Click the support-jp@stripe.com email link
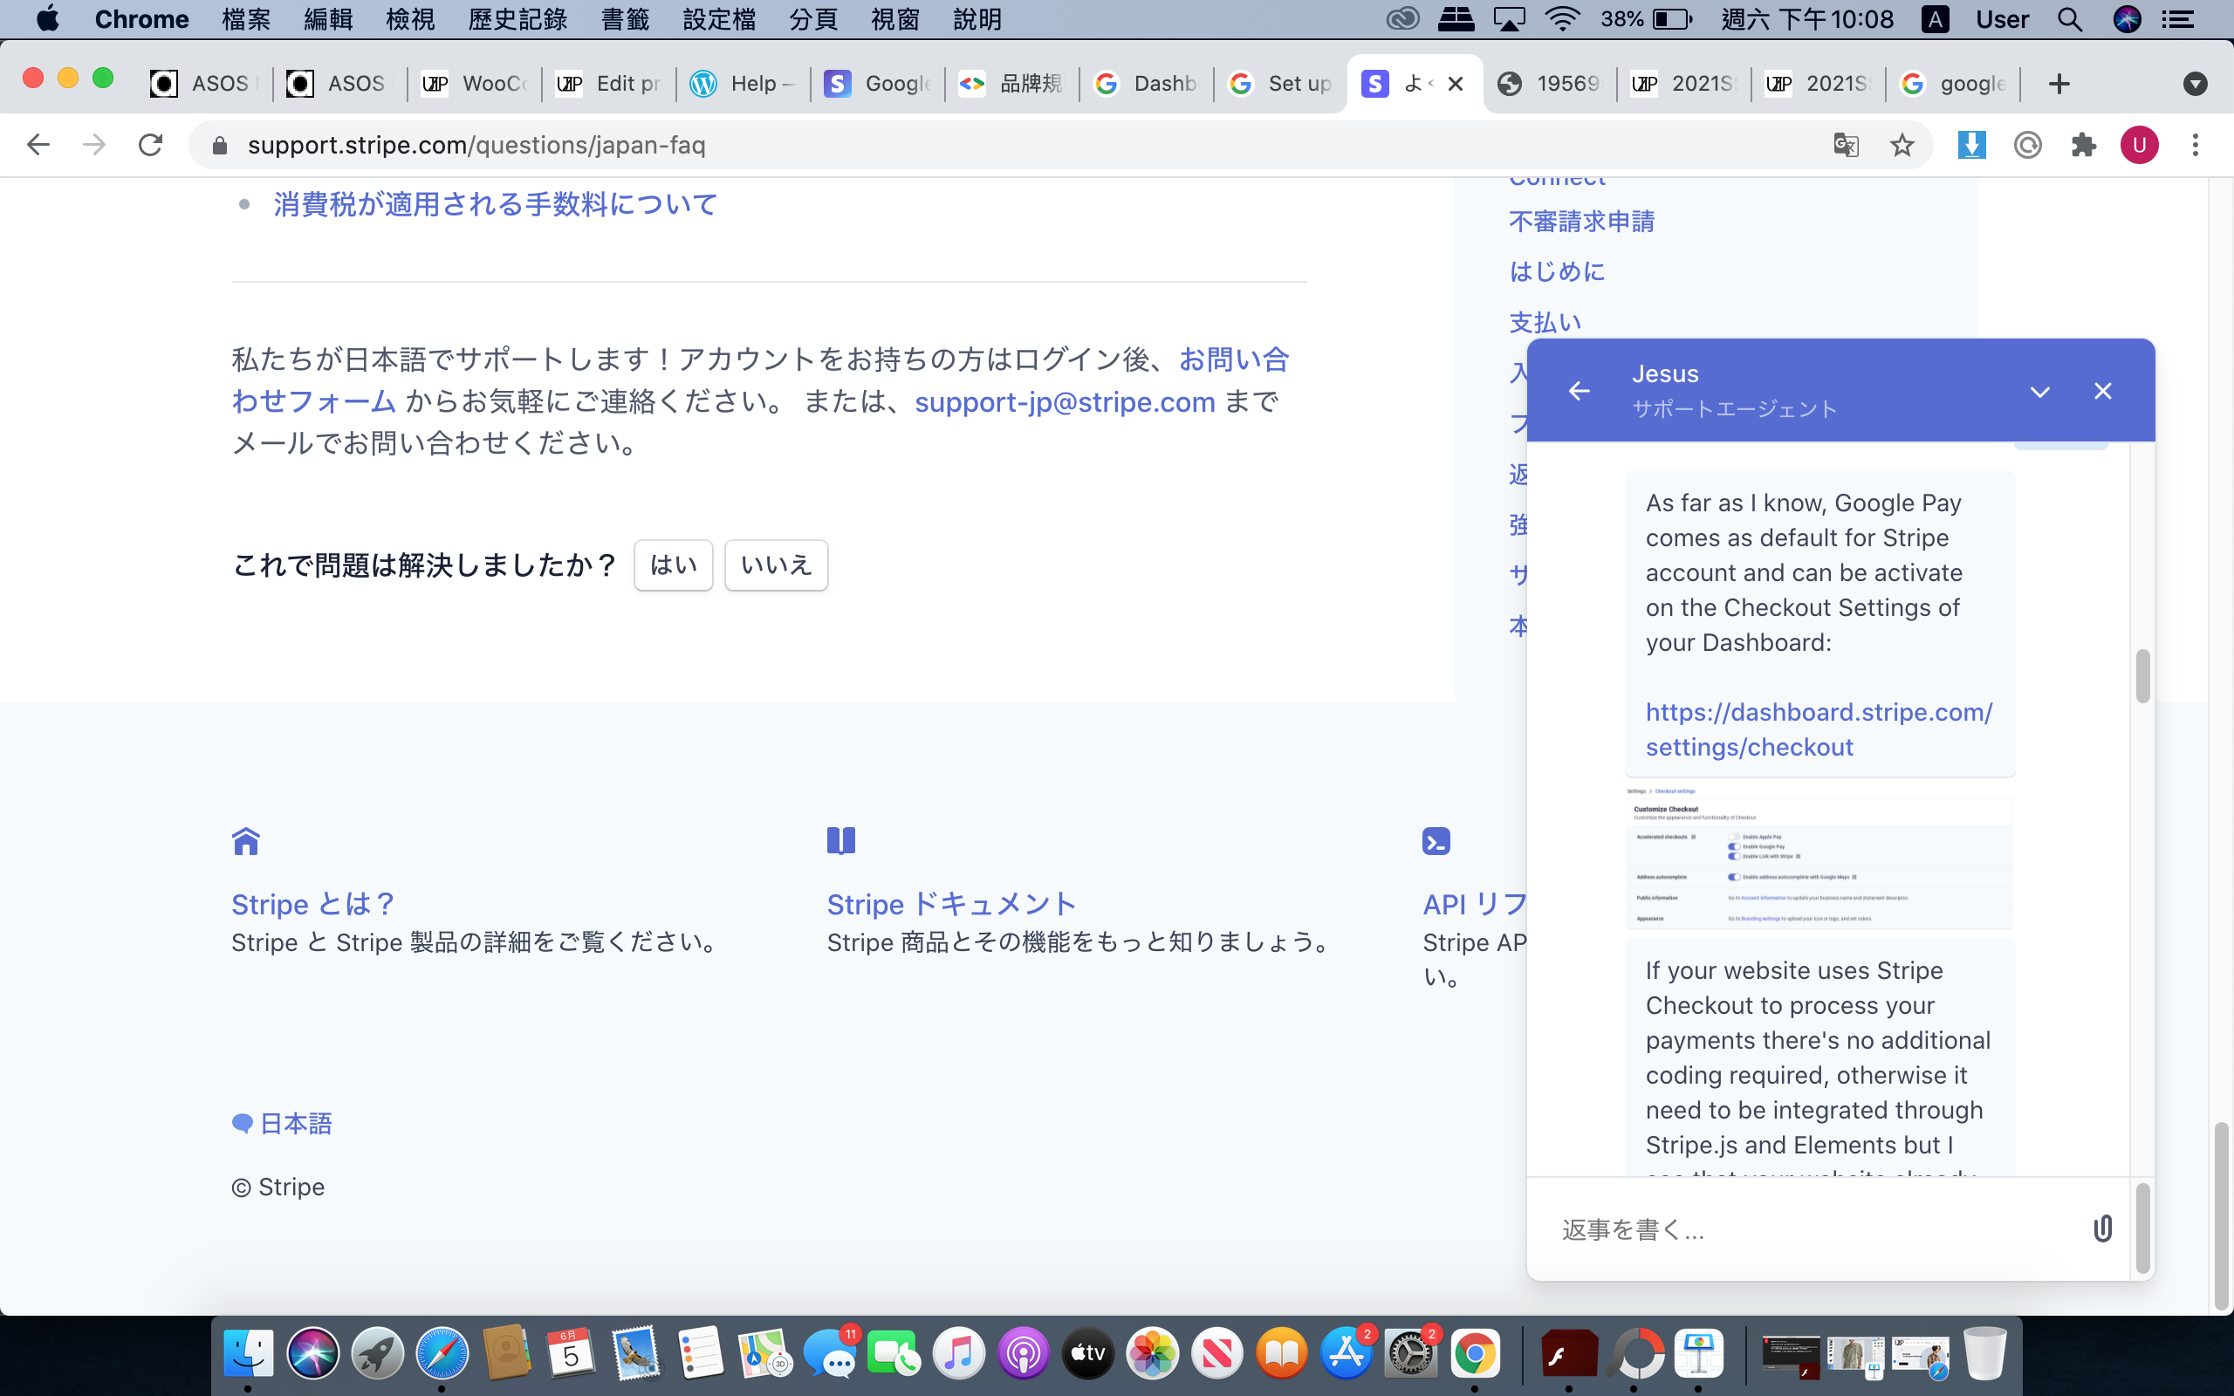2234x1396 pixels. click(x=1065, y=402)
